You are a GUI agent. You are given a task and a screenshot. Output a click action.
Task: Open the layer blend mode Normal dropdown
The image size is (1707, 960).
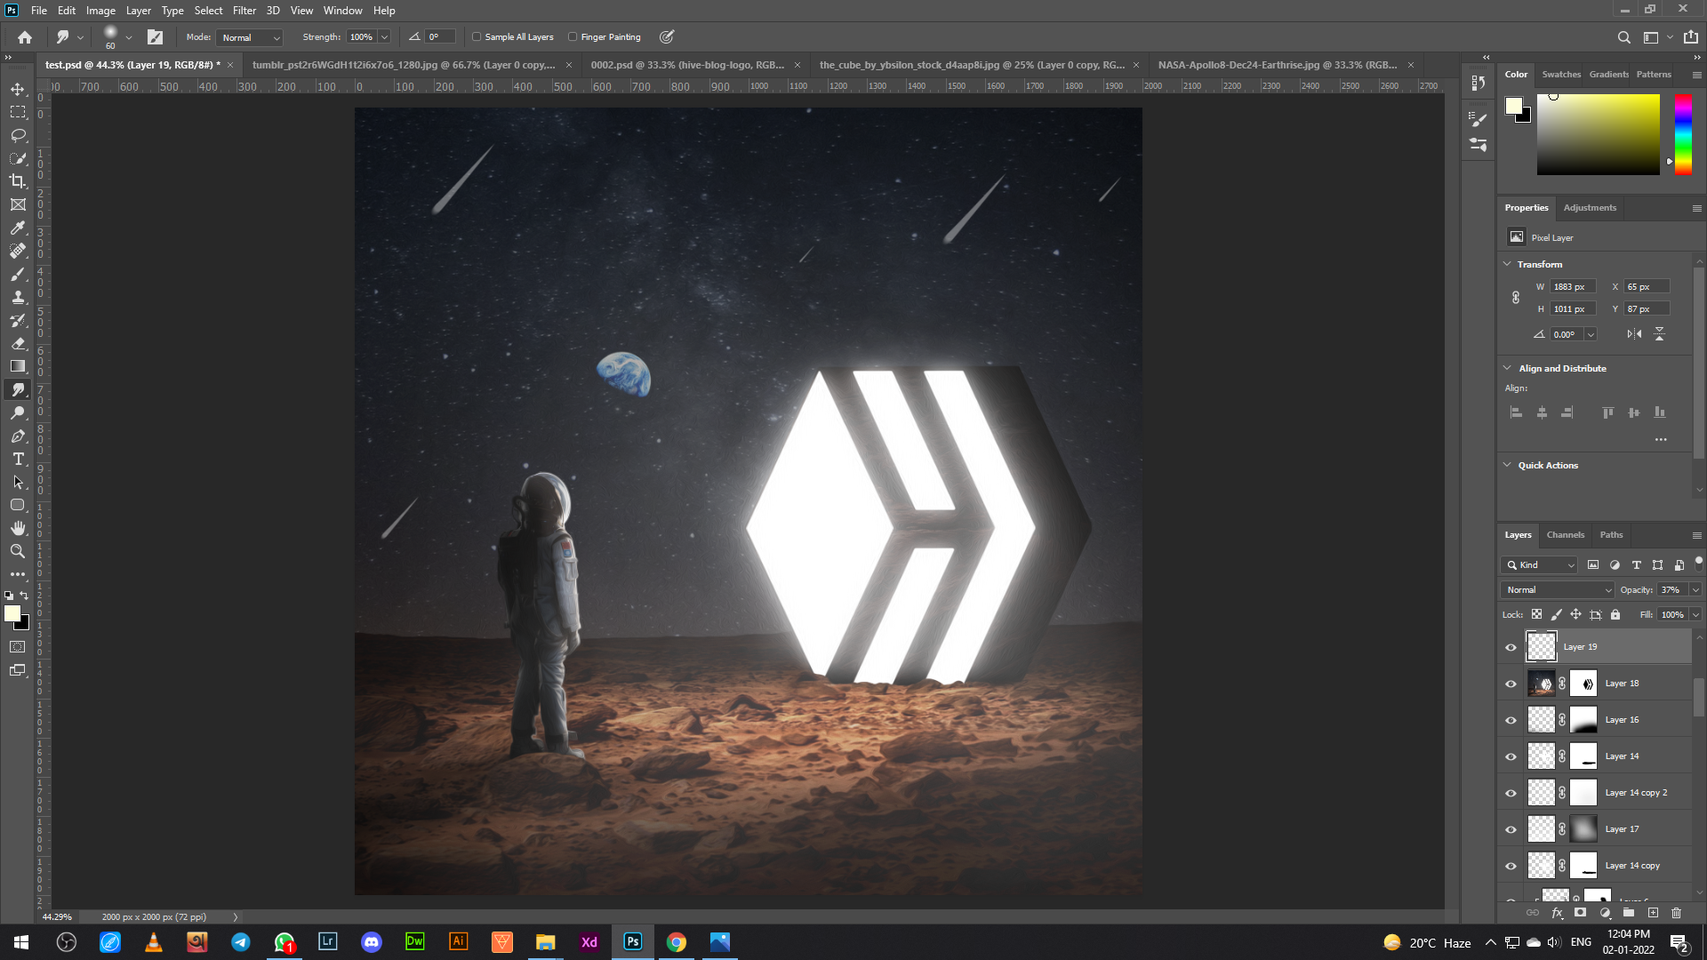[1557, 589]
